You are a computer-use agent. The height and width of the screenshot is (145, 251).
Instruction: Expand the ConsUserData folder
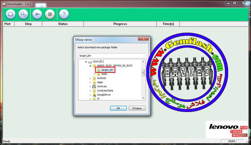point(90,91)
